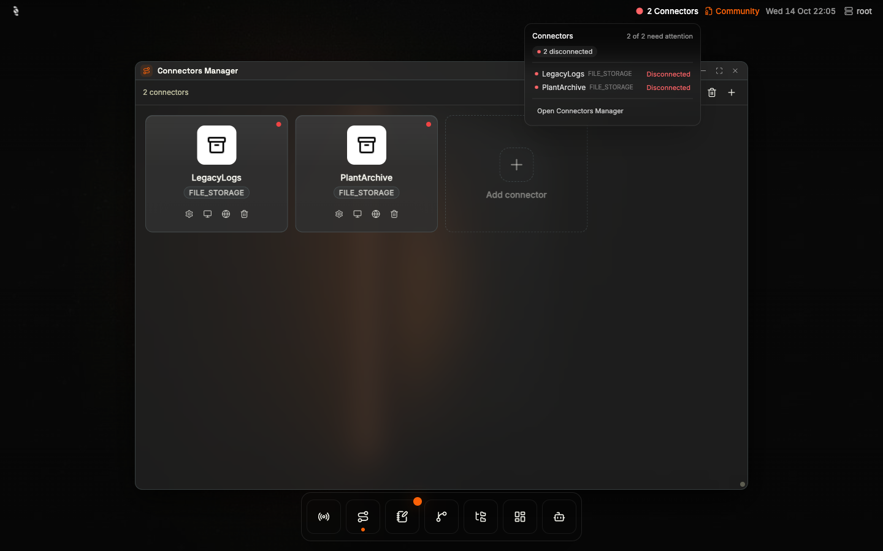Click the date and time in top bar
Screen dimensions: 883x551
click(x=800, y=11)
